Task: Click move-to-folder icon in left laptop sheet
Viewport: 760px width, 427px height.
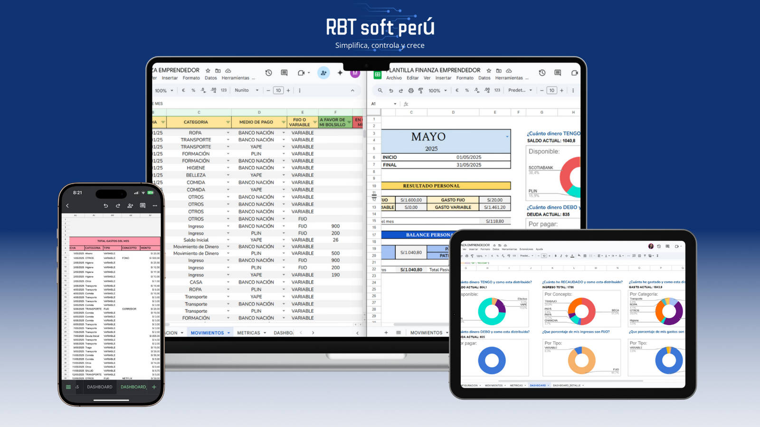Action: [218, 70]
